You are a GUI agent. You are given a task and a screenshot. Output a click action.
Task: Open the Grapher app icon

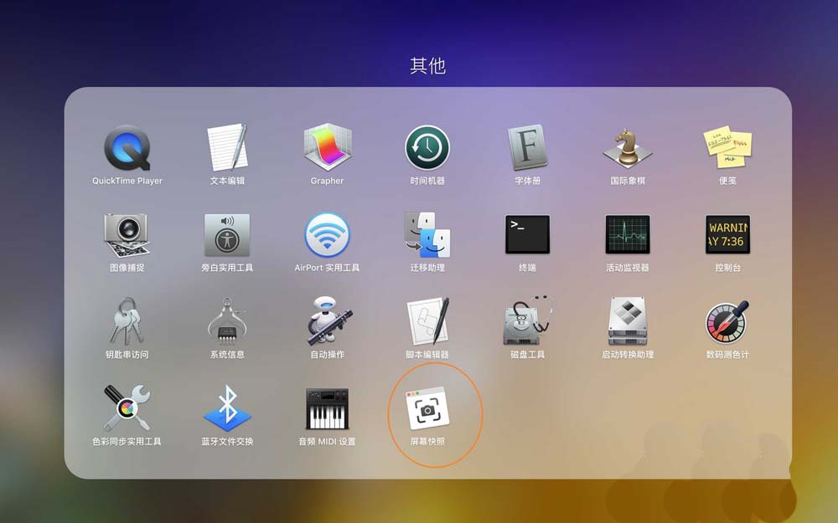pyautogui.click(x=327, y=148)
